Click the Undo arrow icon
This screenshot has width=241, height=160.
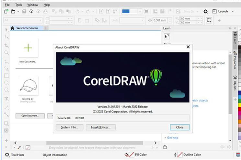click(78, 11)
